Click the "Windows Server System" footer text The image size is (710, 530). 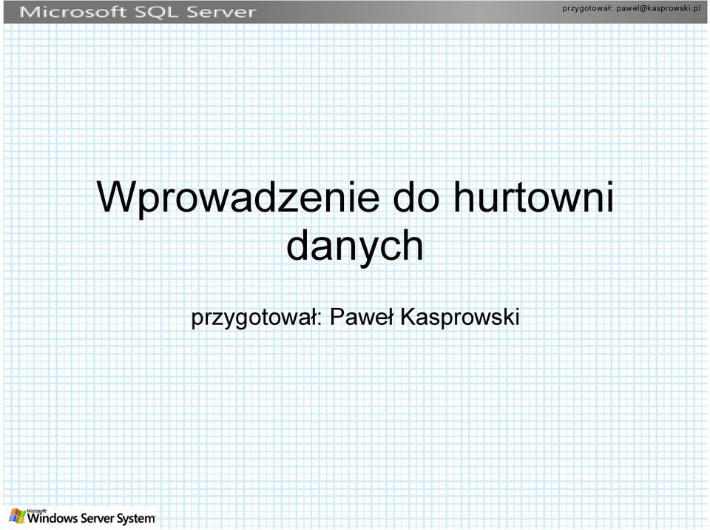point(90,517)
